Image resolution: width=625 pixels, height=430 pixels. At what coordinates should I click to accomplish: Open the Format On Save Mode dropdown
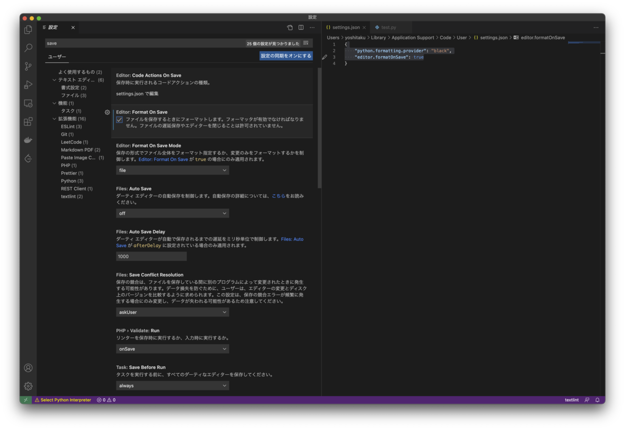click(x=172, y=170)
